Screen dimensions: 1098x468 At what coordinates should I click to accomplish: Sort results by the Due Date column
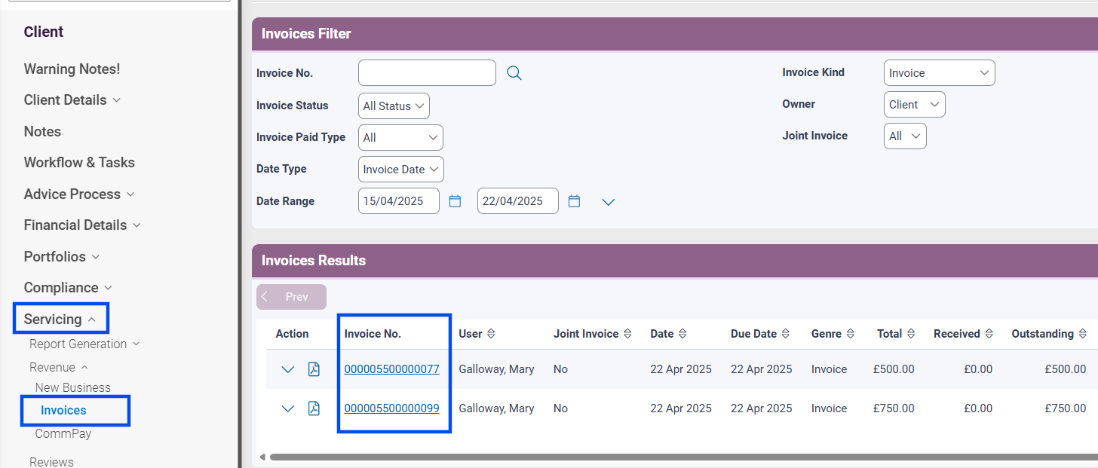[x=787, y=333]
